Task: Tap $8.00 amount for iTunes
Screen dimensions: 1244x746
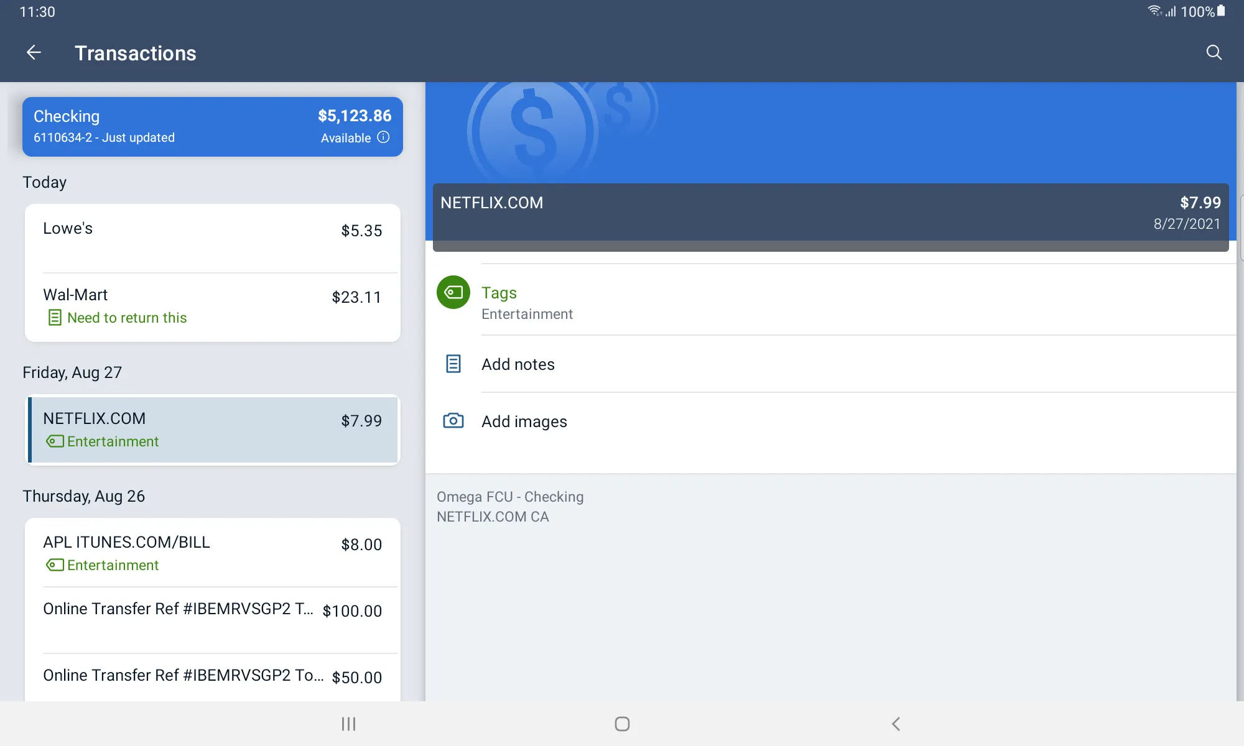Action: tap(361, 545)
